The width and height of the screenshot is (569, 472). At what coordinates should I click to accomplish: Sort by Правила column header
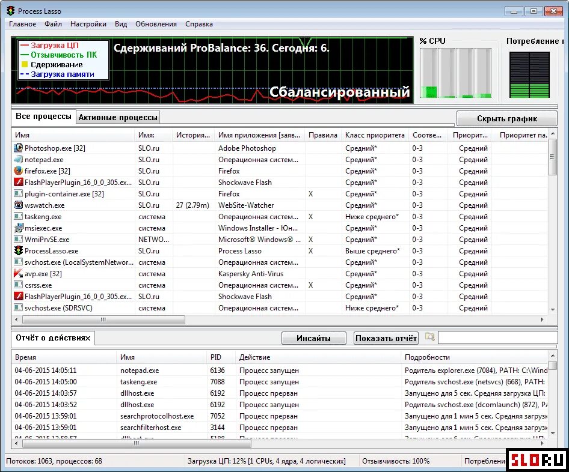point(323,135)
